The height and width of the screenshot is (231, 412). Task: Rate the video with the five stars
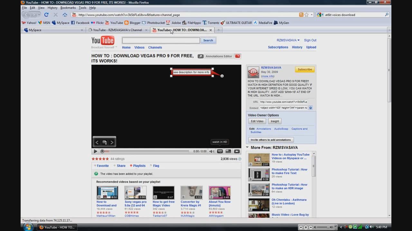[x=100, y=159]
